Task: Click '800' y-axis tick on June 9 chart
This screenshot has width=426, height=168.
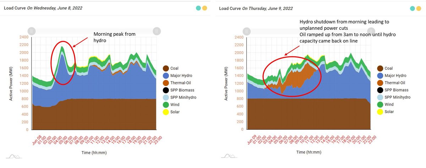Action: coord(240,99)
